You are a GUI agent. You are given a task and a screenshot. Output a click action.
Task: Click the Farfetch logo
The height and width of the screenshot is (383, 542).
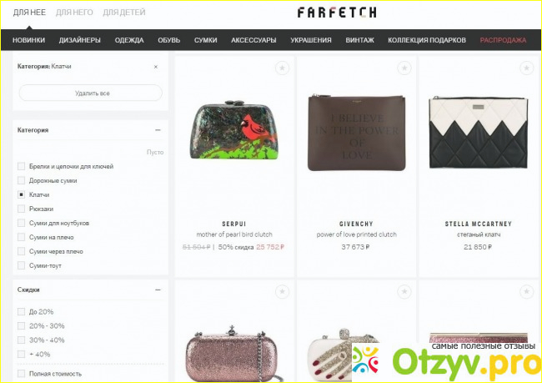(x=337, y=13)
